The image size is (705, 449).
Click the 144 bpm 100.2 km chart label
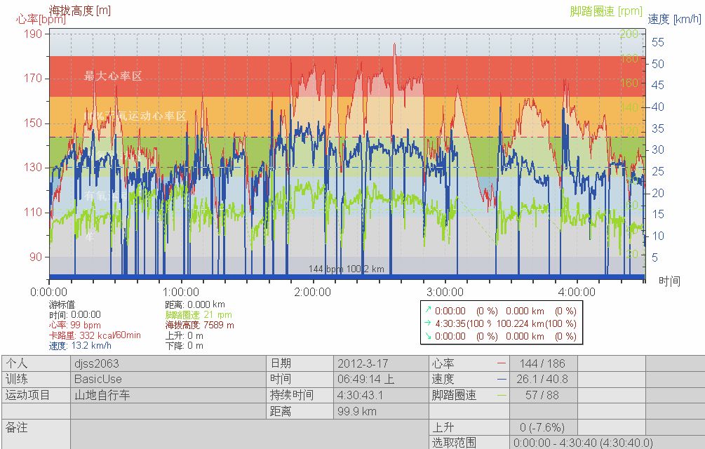pos(347,269)
